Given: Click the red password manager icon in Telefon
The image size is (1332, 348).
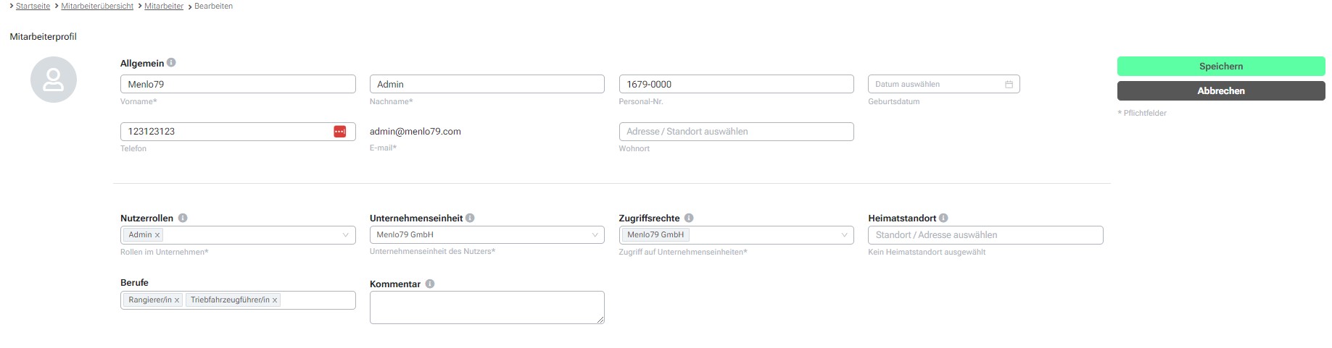Looking at the screenshot, I should [339, 132].
